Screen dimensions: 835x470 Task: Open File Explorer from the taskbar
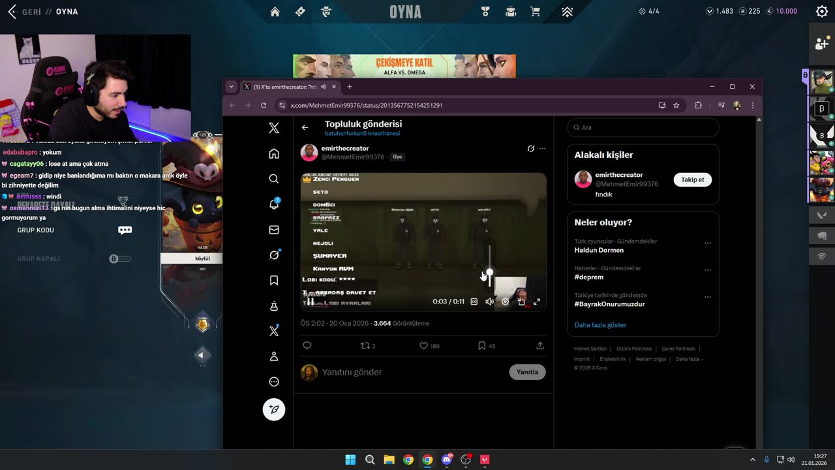389,460
